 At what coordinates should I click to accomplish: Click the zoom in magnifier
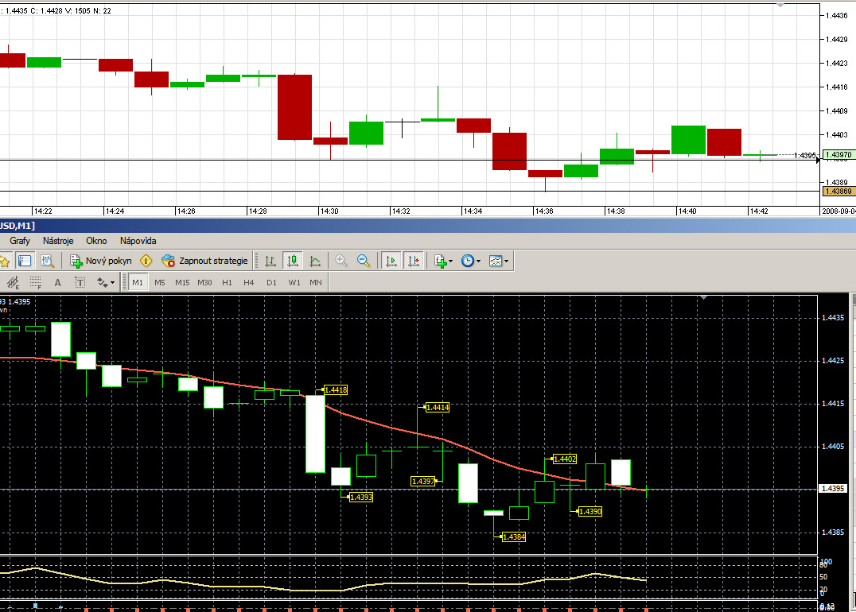point(341,261)
